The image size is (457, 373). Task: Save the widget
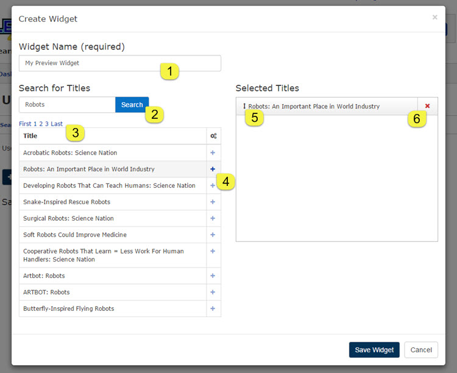pyautogui.click(x=374, y=350)
